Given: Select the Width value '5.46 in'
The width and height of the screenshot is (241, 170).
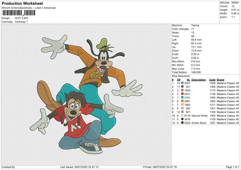Looking at the screenshot, I should [x=235, y=14].
